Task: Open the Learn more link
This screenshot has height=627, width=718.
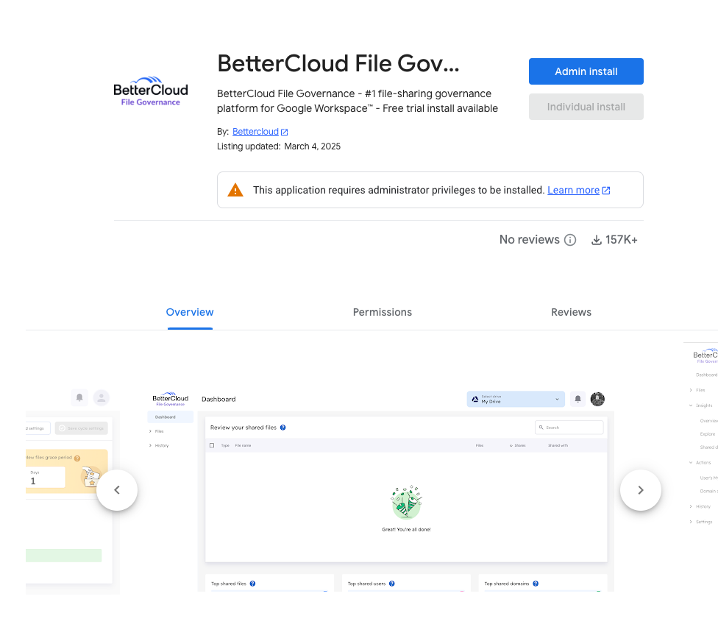Action: coord(573,190)
